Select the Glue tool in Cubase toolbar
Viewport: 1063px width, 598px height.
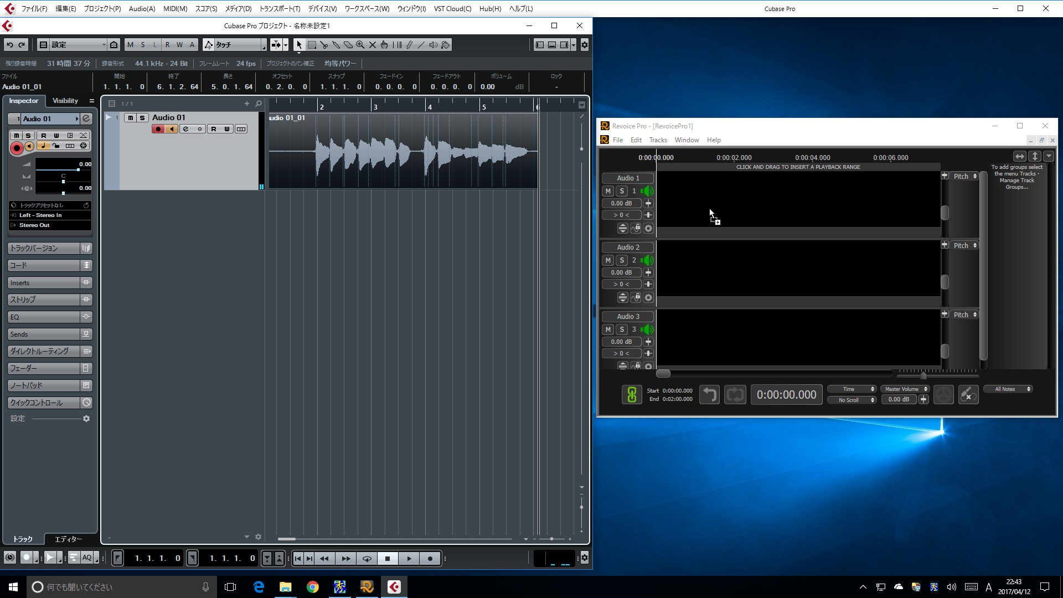point(336,45)
